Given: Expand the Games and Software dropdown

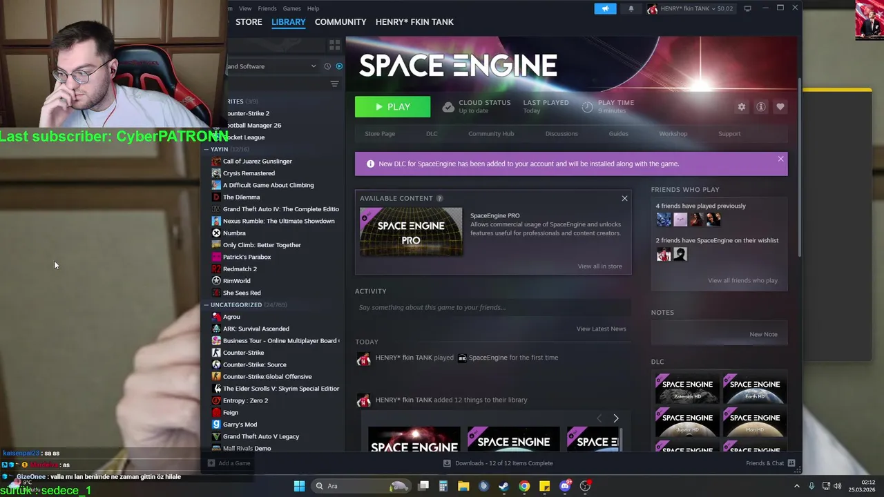Looking at the screenshot, I should pyautogui.click(x=314, y=66).
